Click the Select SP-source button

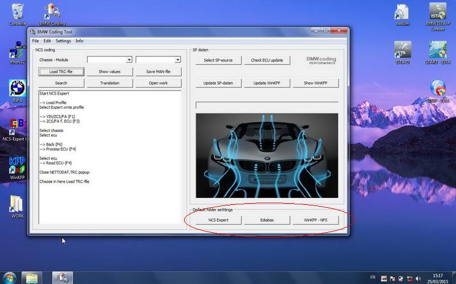tap(218, 60)
